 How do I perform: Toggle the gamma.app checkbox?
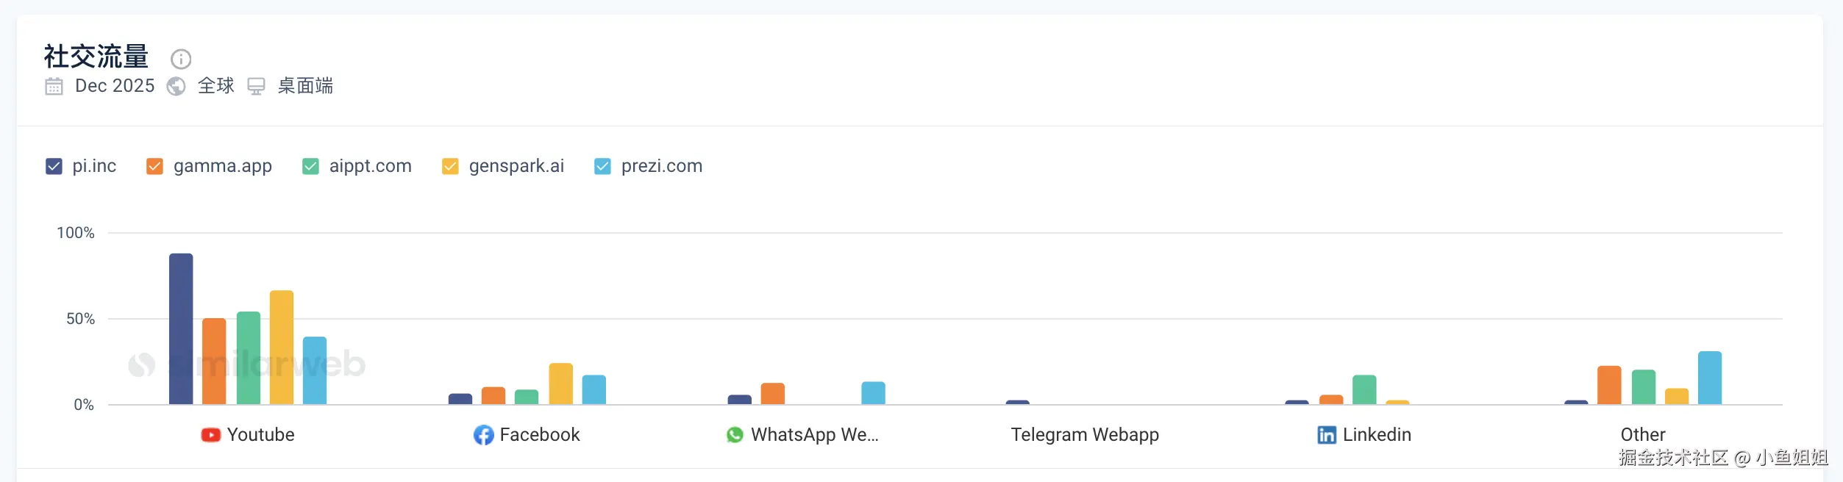[x=154, y=167]
